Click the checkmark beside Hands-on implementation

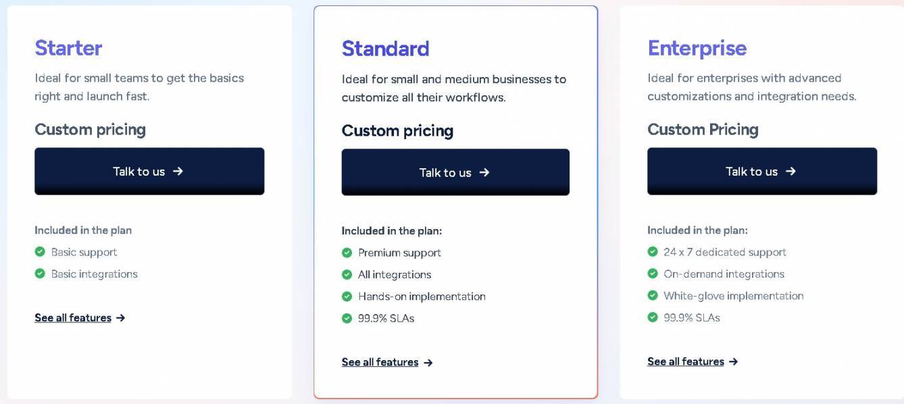pyautogui.click(x=348, y=296)
